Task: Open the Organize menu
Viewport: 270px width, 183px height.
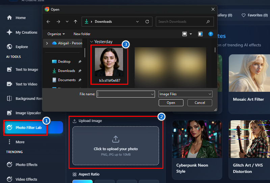Action: point(56,34)
